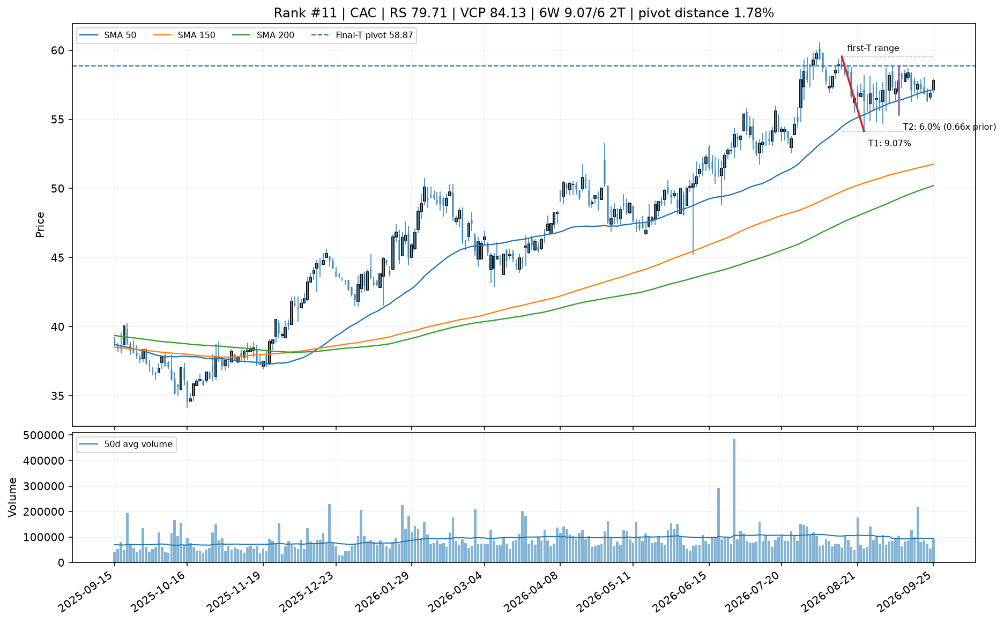Click the price axis tick 35

click(x=58, y=396)
